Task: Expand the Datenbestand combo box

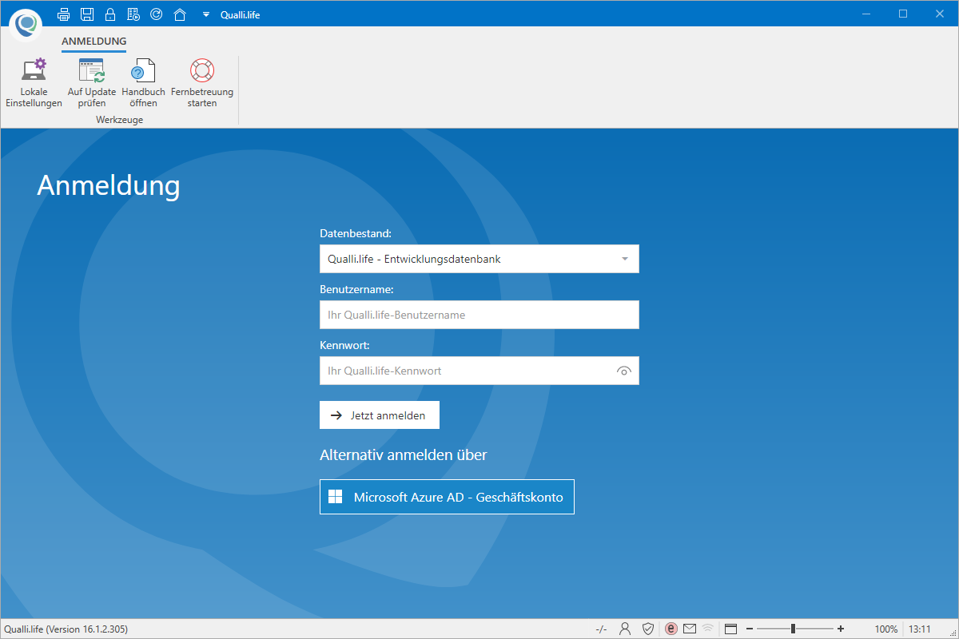Action: point(479,259)
